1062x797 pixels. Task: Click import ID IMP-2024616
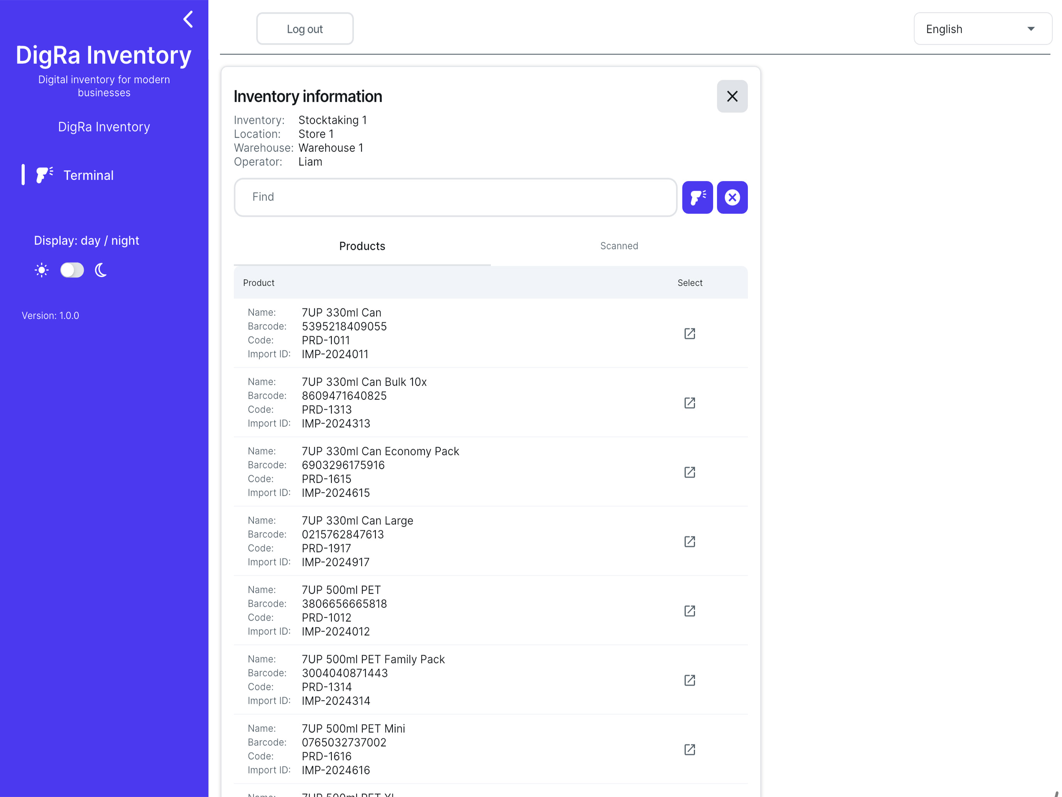(336, 770)
